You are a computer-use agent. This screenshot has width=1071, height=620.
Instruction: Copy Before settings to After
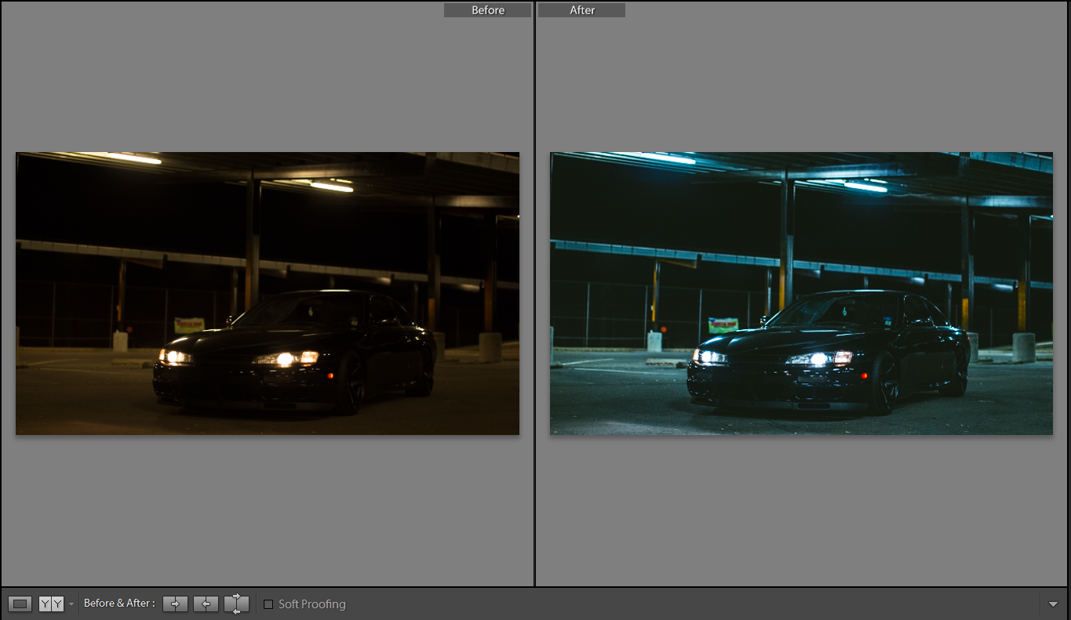coord(175,604)
